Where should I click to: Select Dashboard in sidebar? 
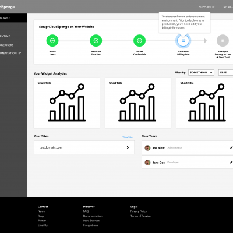[13, 18]
